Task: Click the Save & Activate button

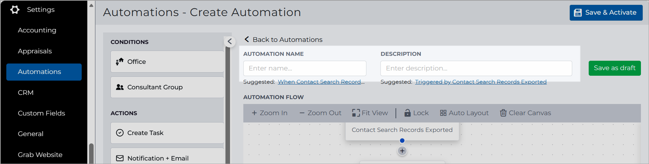Action: (606, 13)
